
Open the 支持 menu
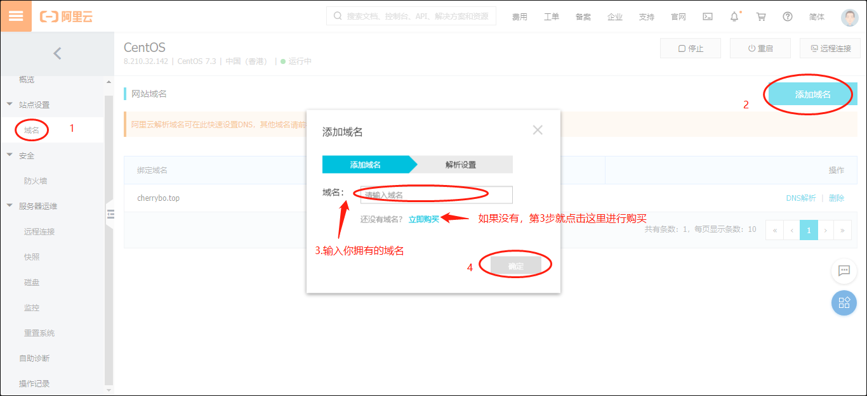tap(647, 17)
